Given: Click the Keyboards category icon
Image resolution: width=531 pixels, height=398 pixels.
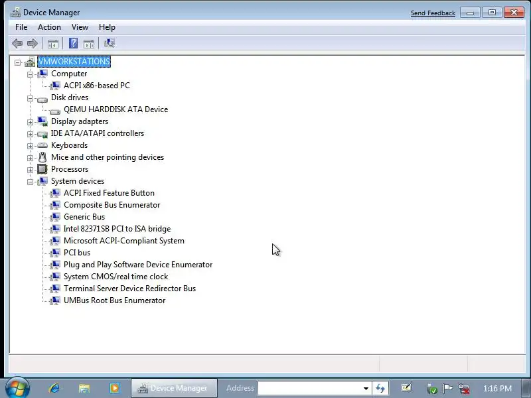Looking at the screenshot, I should [42, 145].
